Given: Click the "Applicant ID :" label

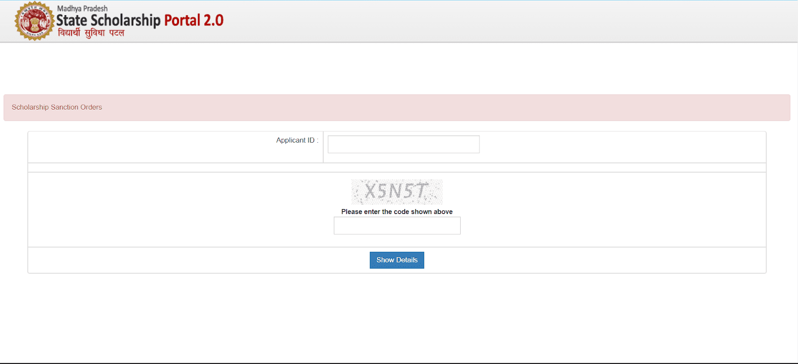Looking at the screenshot, I should tap(297, 140).
